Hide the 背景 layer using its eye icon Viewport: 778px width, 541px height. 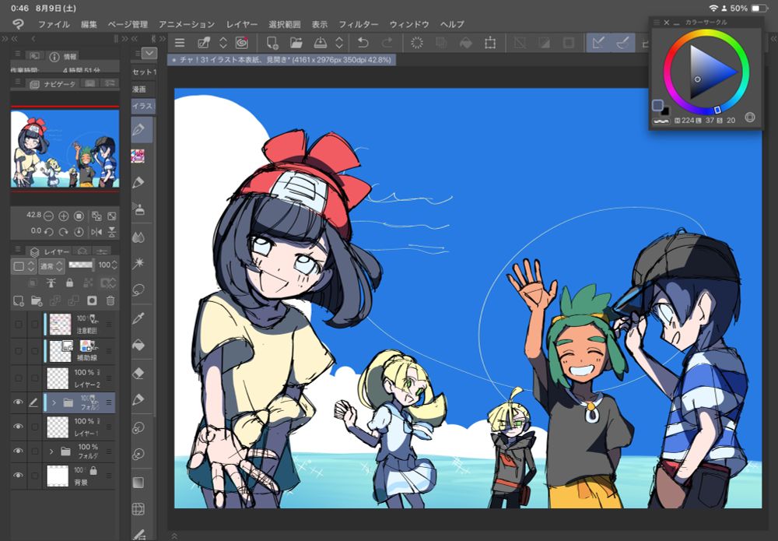[18, 475]
